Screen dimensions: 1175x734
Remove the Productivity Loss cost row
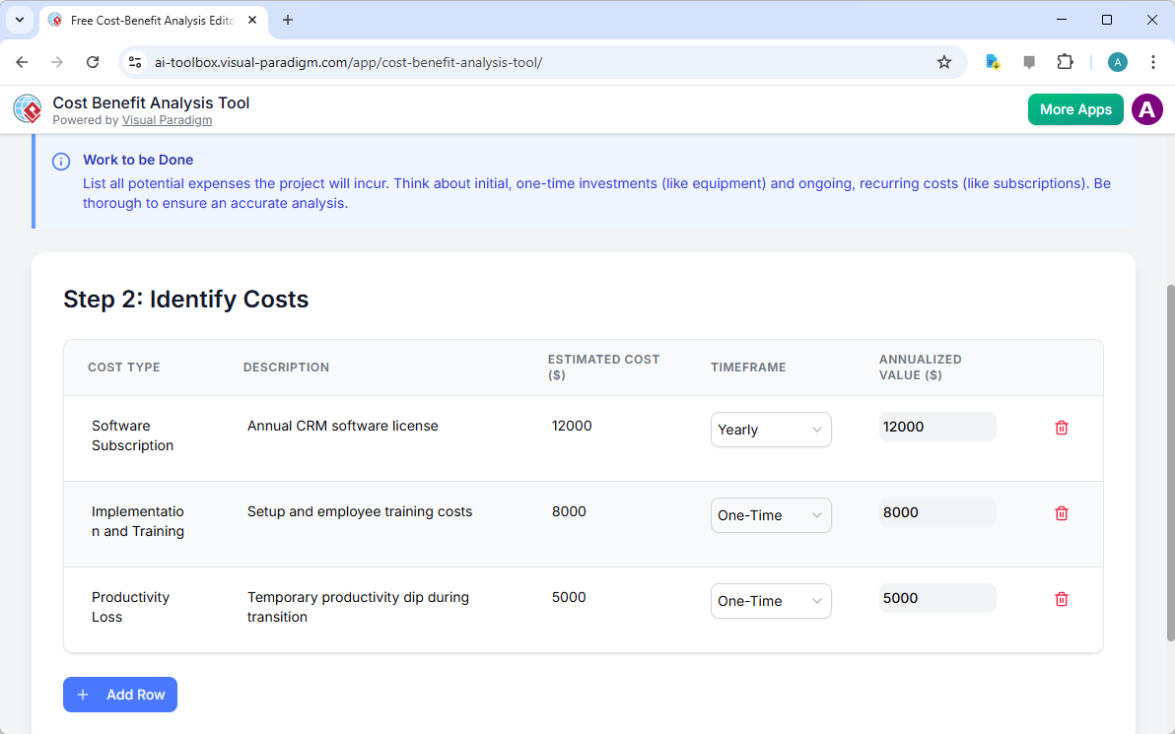1062,599
